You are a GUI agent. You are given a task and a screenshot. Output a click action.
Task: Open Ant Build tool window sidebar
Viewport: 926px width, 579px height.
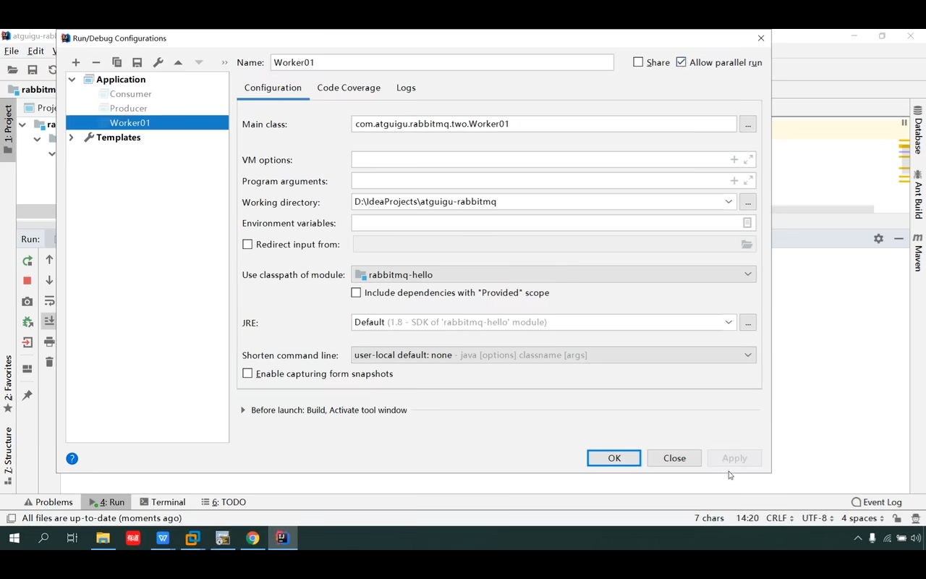(x=918, y=195)
